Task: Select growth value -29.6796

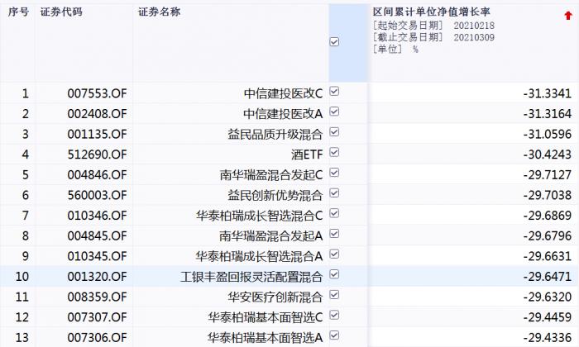Action: click(548, 235)
